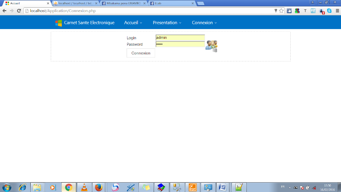Switch to the Accueil tab
The width and height of the screenshot is (341, 192).
(26, 3)
